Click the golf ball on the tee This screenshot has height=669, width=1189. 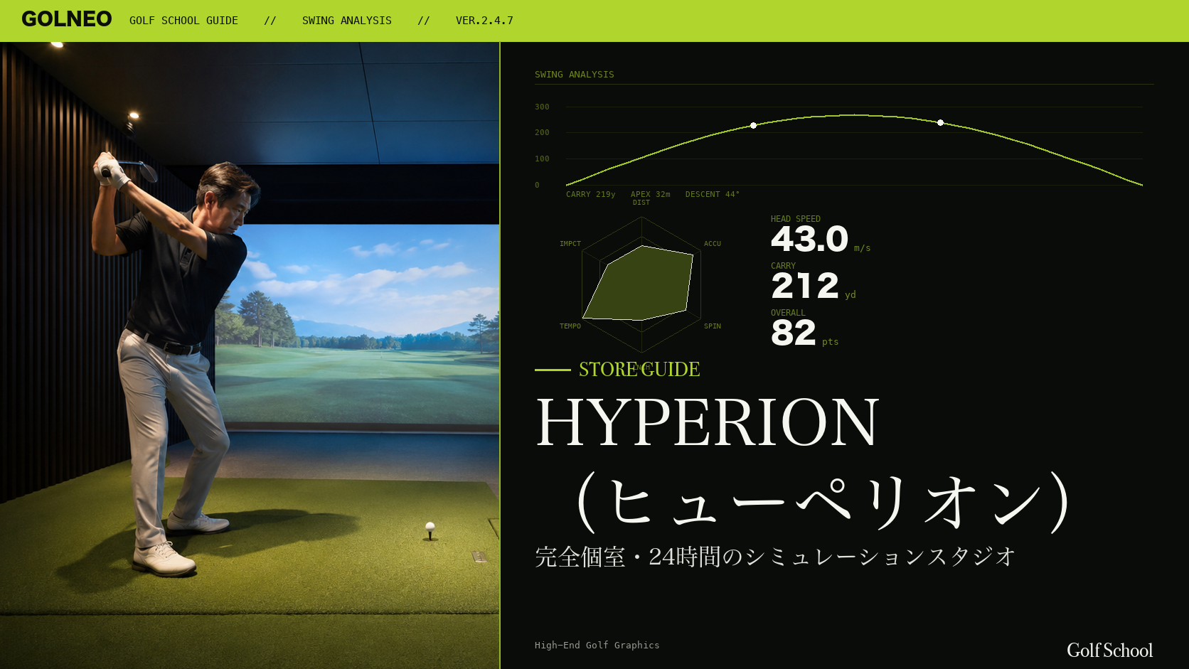pyautogui.click(x=430, y=527)
